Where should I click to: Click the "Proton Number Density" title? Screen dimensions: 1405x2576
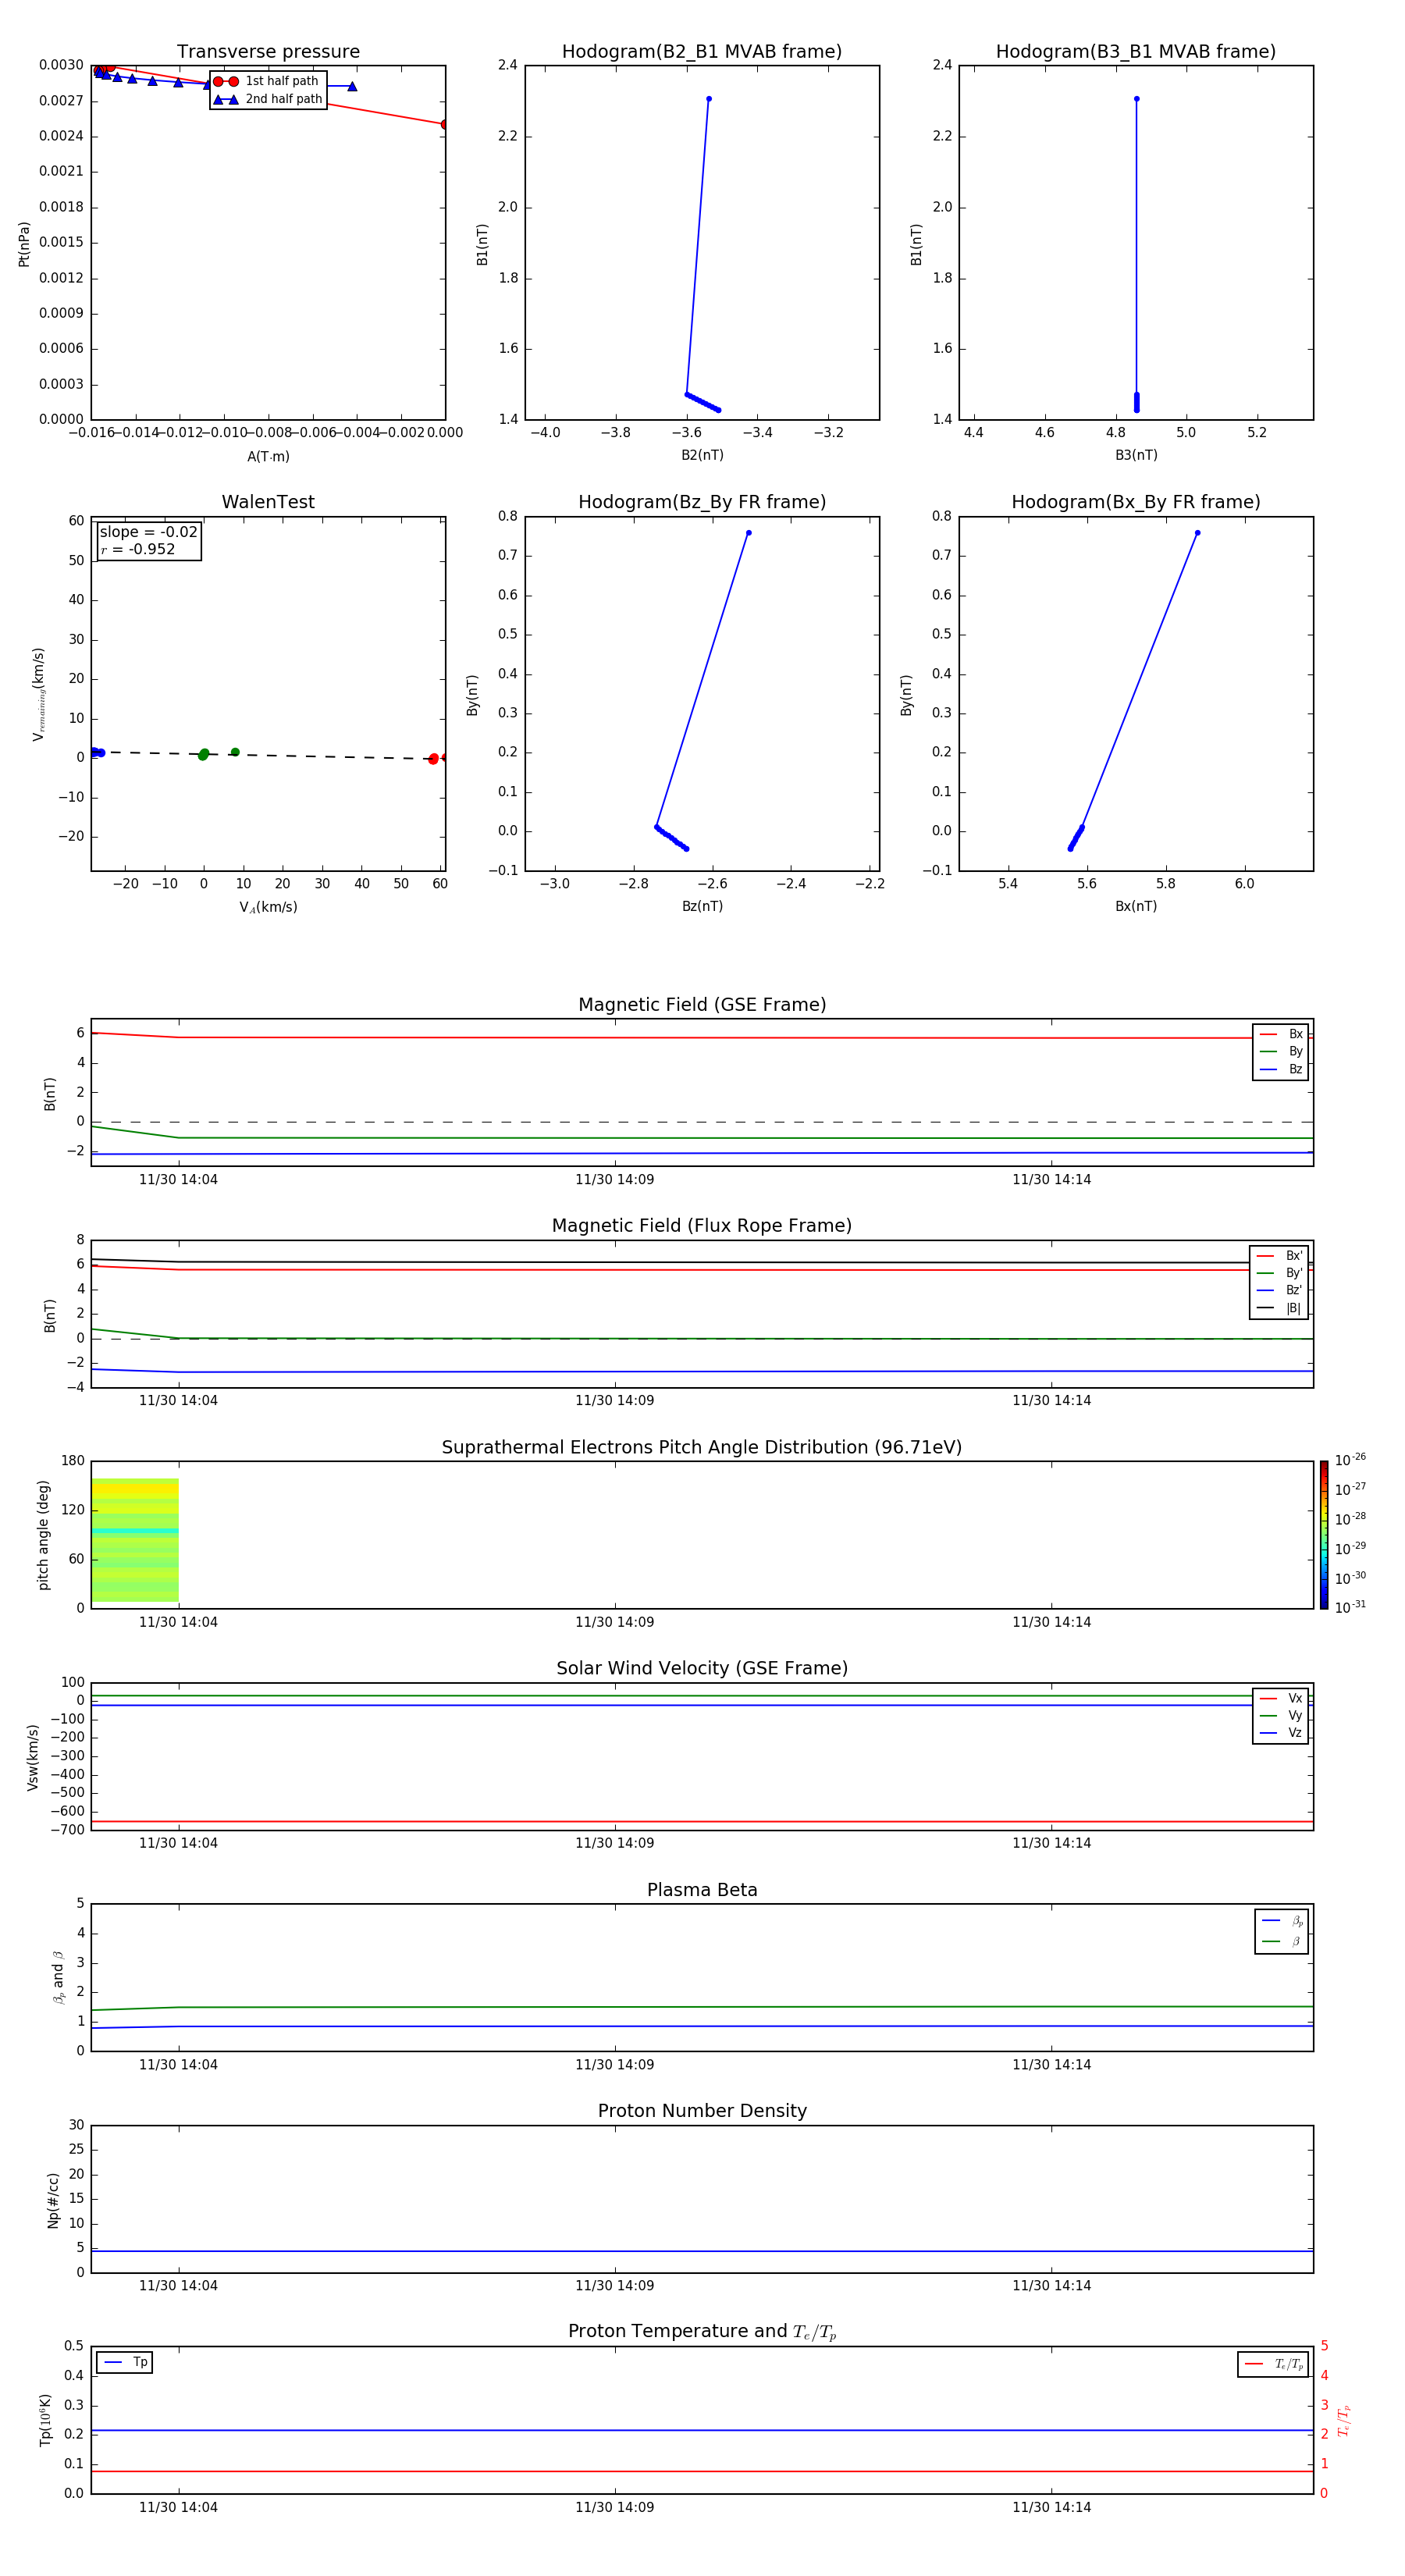point(702,2111)
